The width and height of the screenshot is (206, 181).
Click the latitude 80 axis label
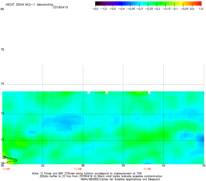pyautogui.click(x=2, y=9)
